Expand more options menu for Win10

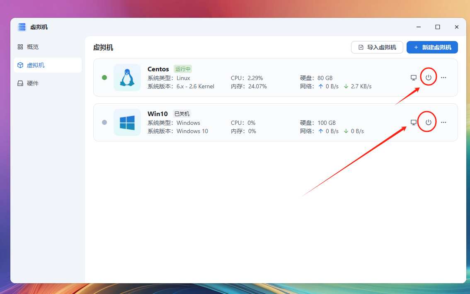tap(443, 122)
